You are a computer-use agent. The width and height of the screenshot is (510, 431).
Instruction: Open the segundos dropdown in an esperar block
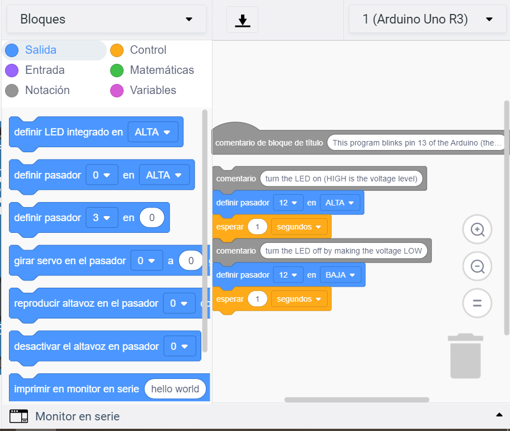300,227
